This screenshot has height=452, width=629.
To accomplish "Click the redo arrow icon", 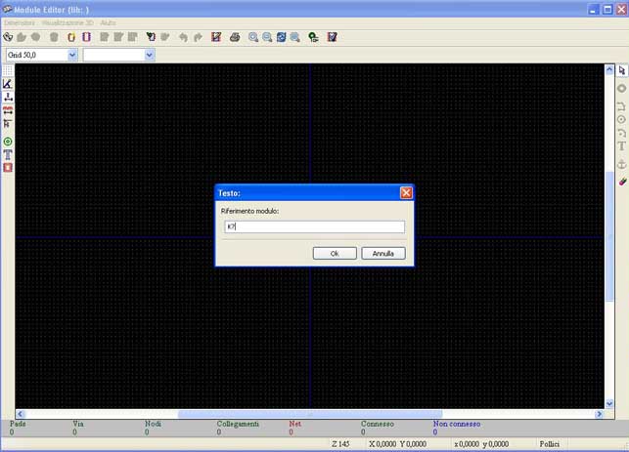I will [199, 37].
